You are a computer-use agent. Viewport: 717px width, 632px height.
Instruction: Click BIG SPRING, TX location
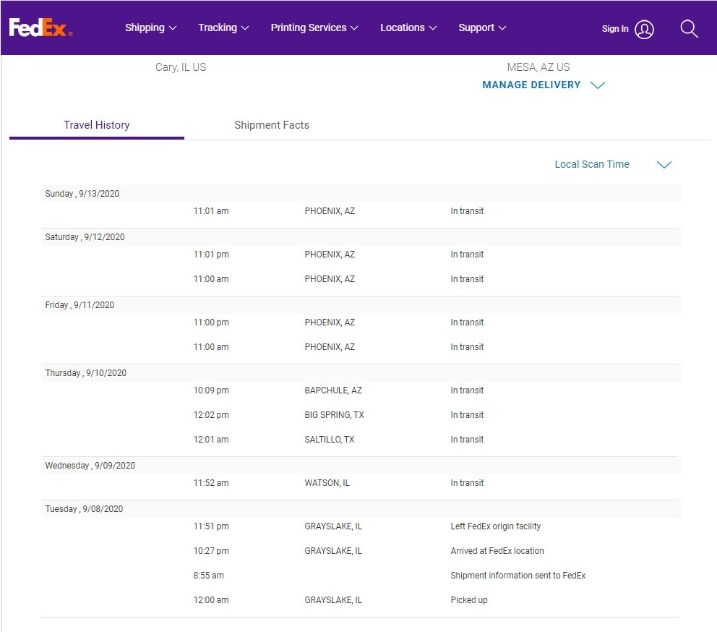click(334, 415)
